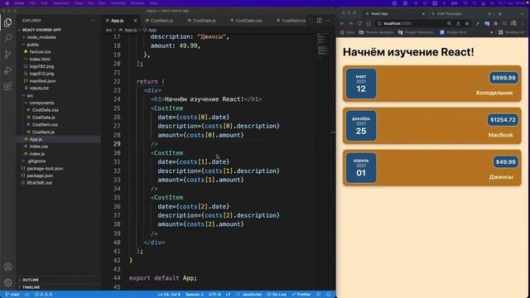Close the App.js editor tab

click(136, 21)
